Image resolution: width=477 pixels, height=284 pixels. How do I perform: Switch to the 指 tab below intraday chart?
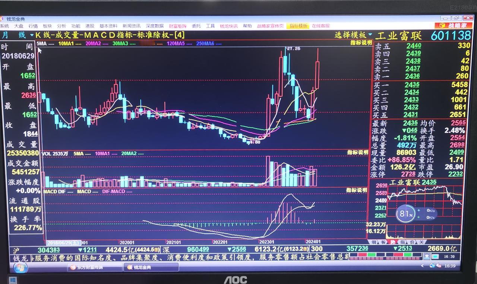click(402, 242)
